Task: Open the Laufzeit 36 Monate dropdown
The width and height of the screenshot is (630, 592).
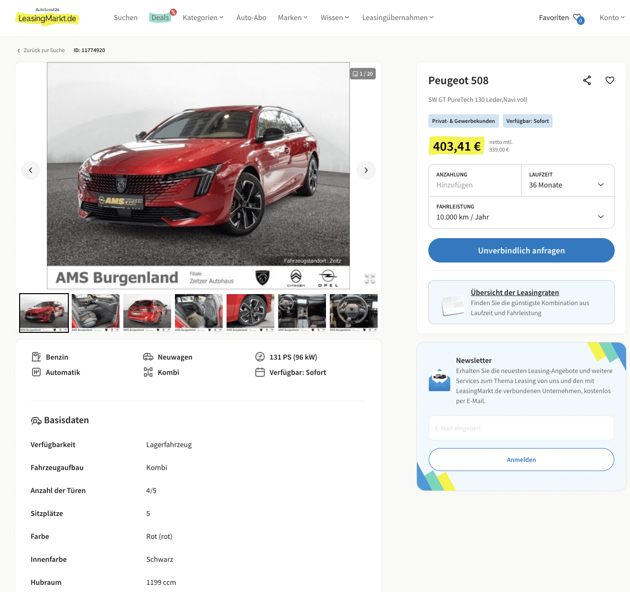Action: (567, 180)
